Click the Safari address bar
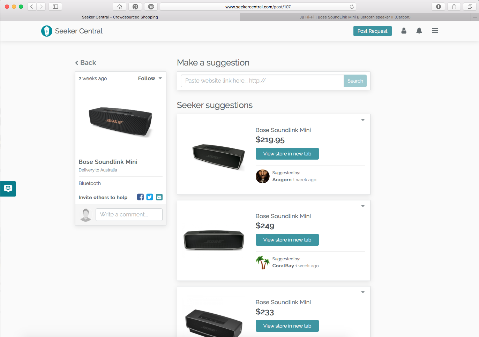This screenshot has height=337, width=479. (x=258, y=7)
